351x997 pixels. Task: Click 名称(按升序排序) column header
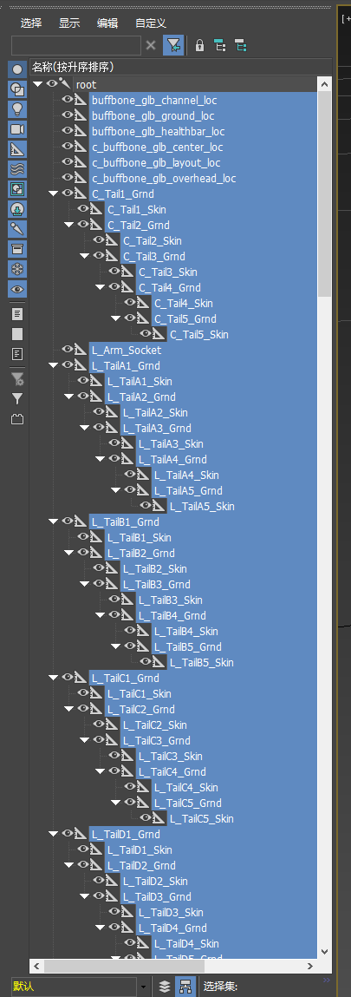(x=180, y=68)
